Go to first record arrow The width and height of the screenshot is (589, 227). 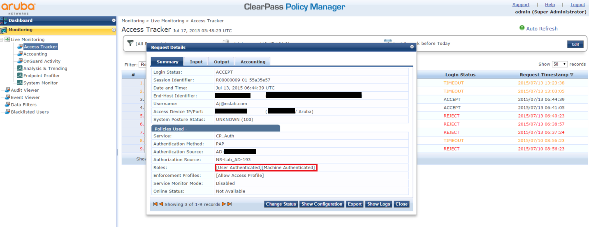(155, 204)
